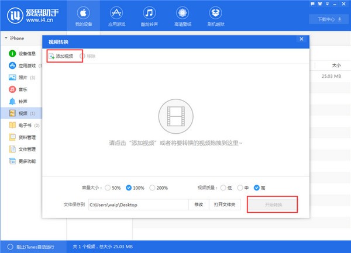This screenshot has width=351, height=253.
Task: Close the 爱思助手 main window
Action: coord(344,4)
